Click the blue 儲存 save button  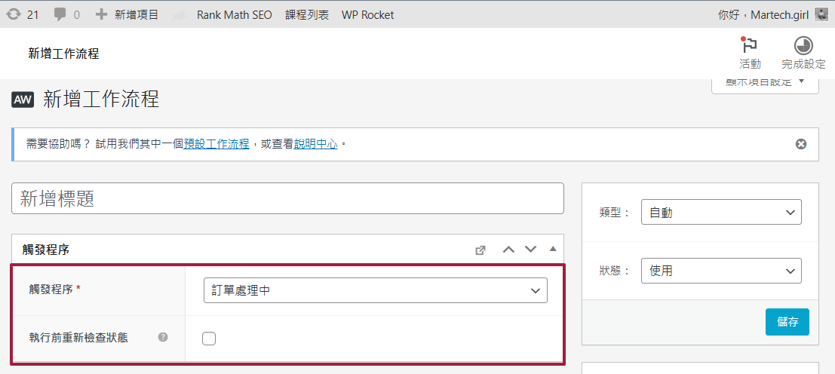click(787, 322)
